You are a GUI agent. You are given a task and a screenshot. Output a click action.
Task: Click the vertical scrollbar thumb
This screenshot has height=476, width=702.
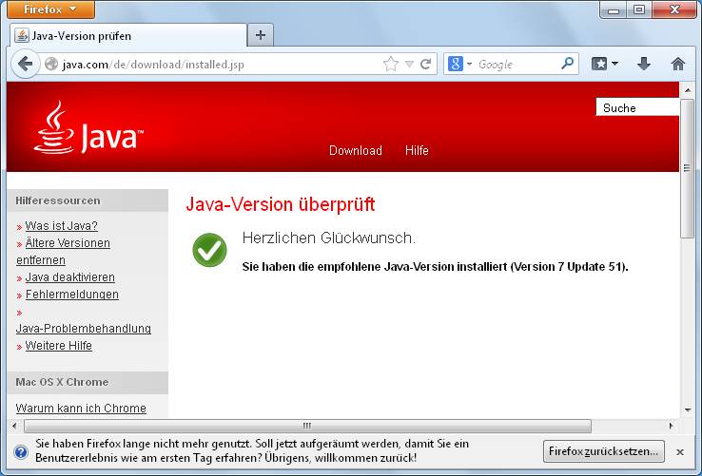[x=687, y=169]
